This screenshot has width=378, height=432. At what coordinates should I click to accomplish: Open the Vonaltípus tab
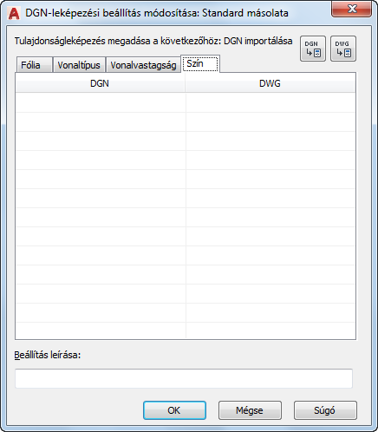tap(79, 65)
